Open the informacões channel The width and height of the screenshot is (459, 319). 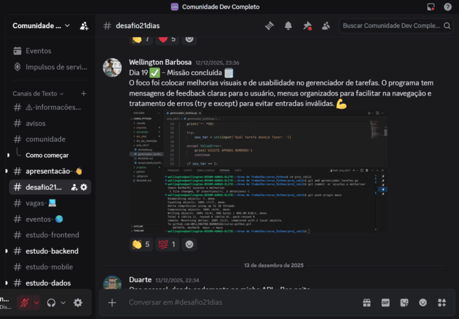pos(50,108)
